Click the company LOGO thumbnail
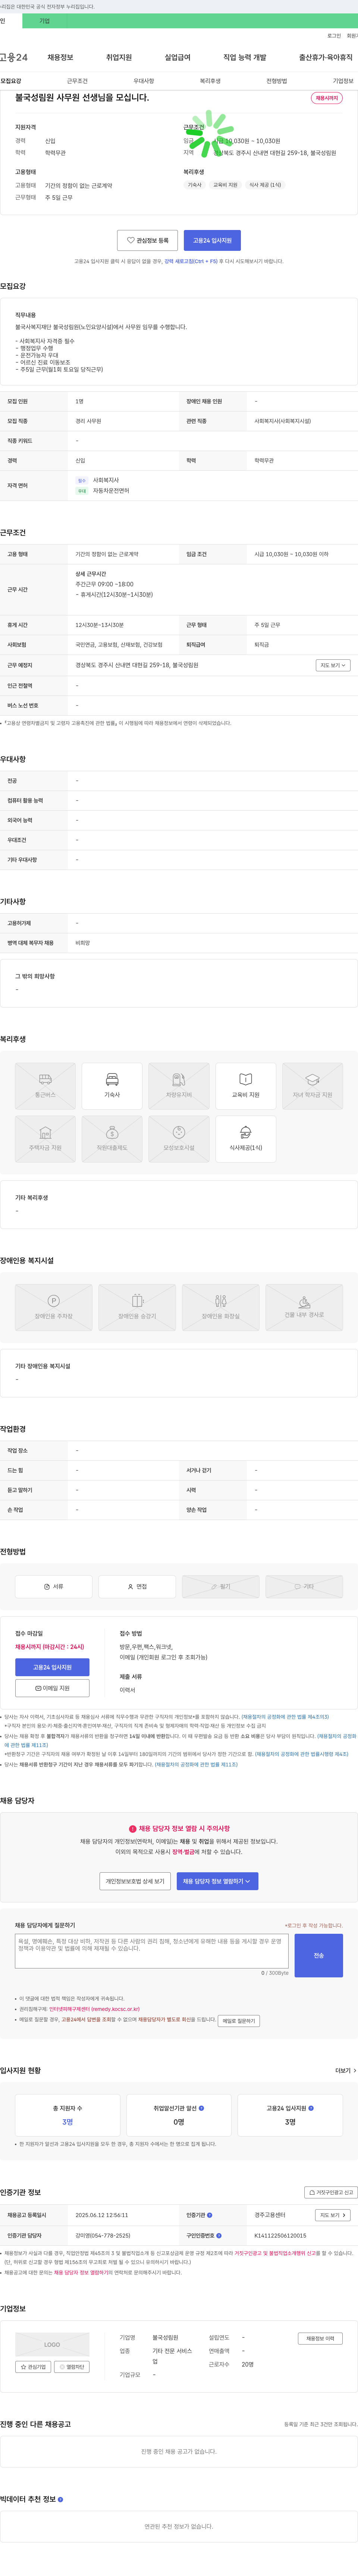358x2576 pixels. [52, 2344]
